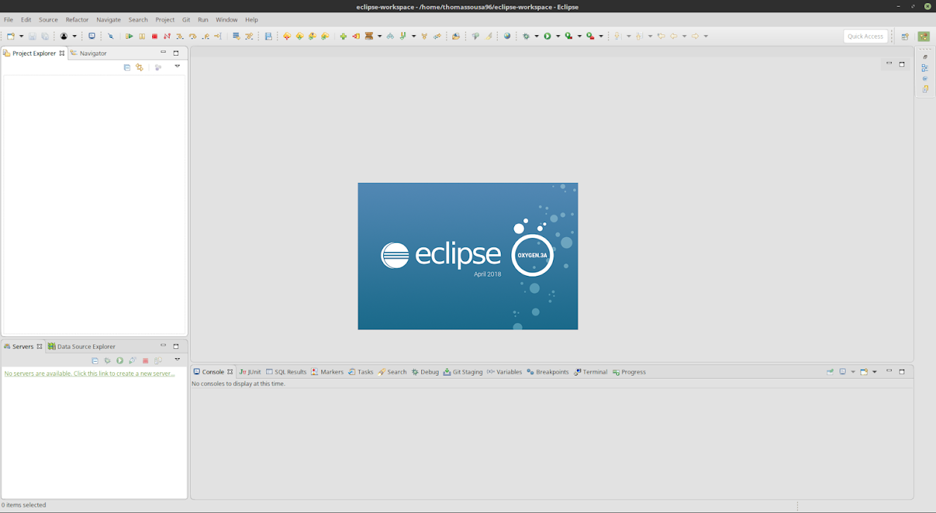The image size is (936, 513).
Task: Open the Servers View Menu arrow
Action: tap(177, 360)
